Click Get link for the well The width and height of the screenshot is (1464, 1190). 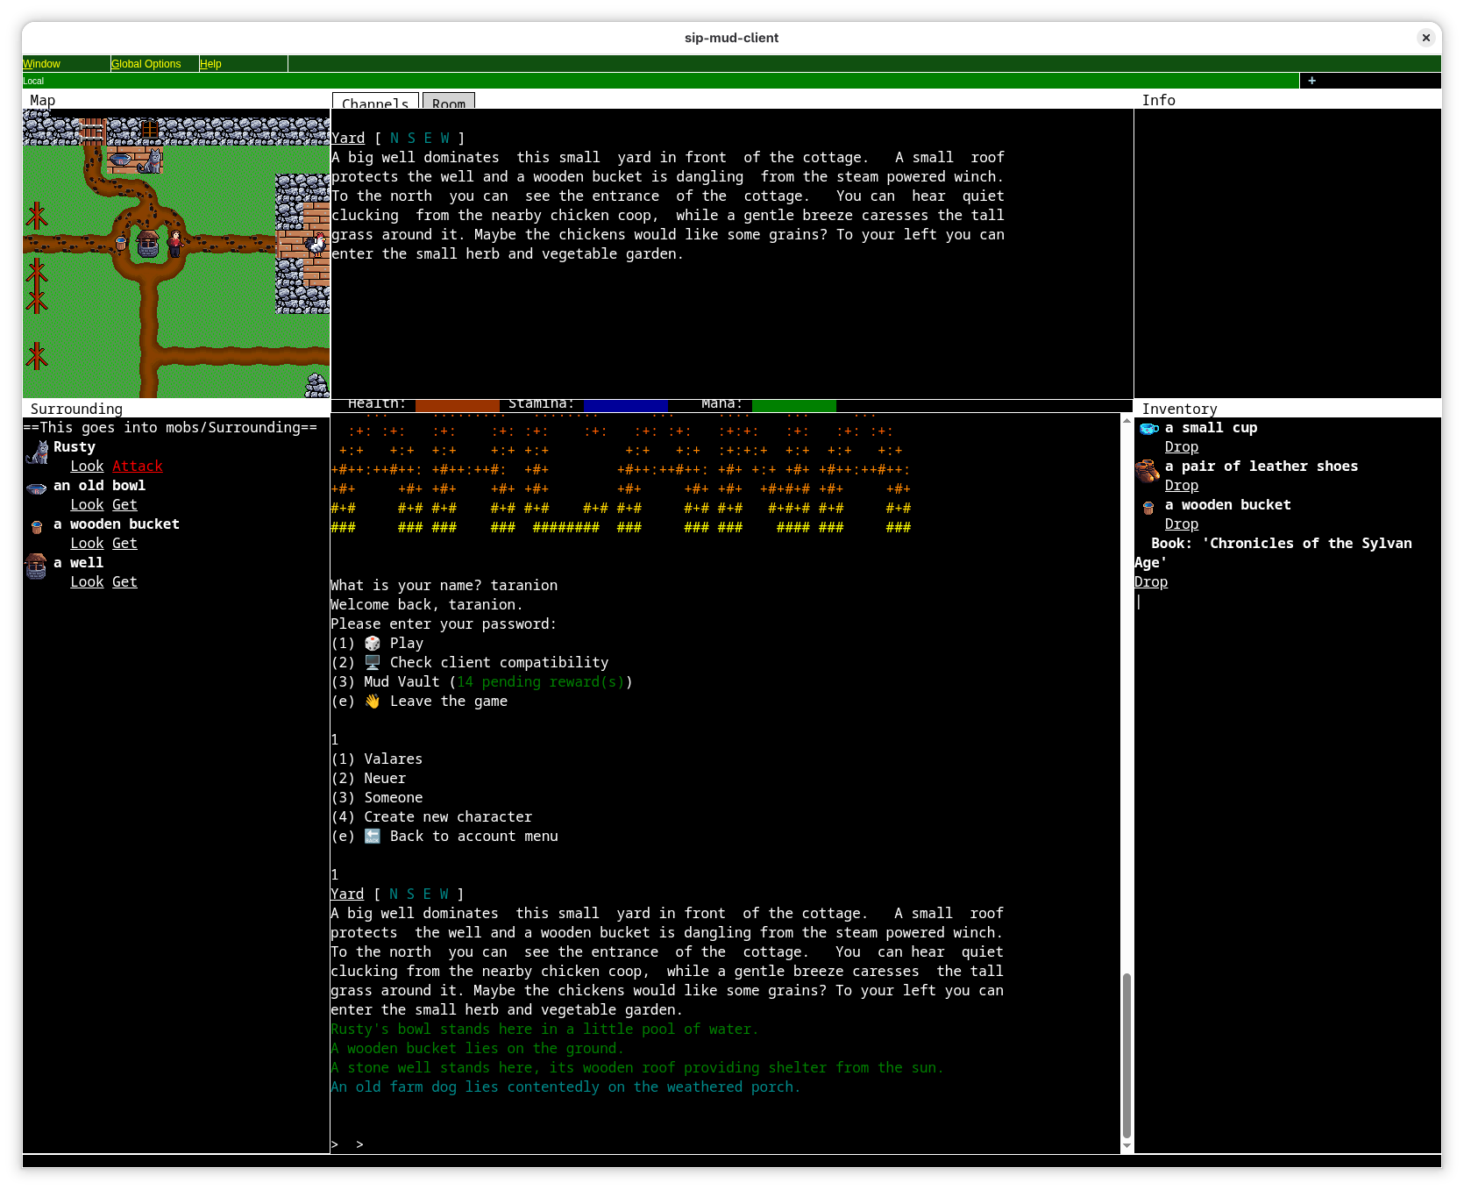point(124,582)
